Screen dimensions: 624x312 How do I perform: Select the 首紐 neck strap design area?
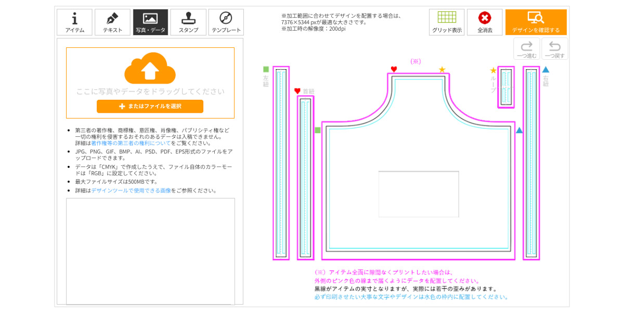(x=305, y=177)
